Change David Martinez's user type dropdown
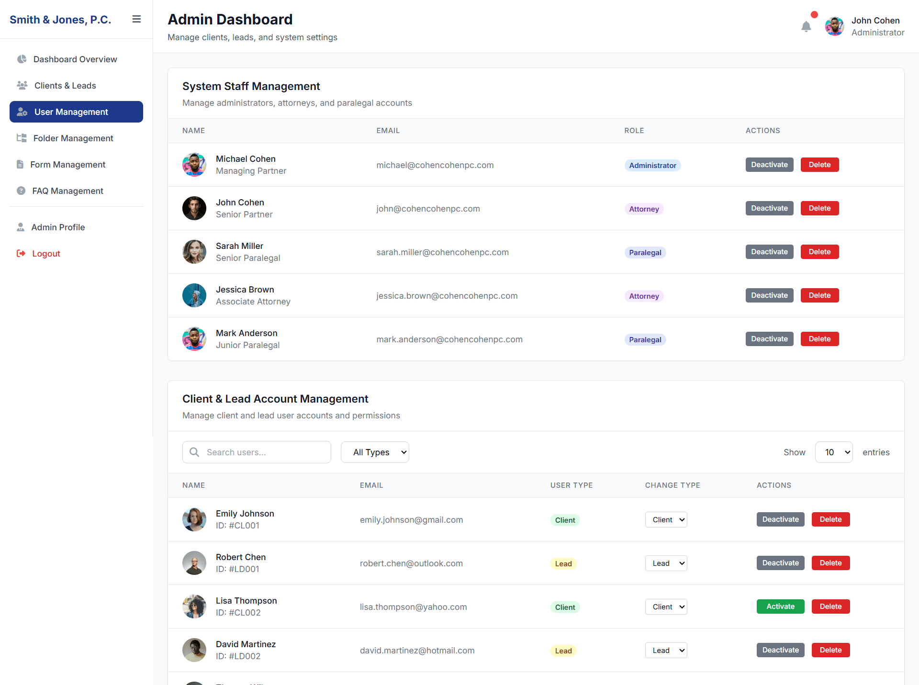Image resolution: width=919 pixels, height=685 pixels. (666, 651)
